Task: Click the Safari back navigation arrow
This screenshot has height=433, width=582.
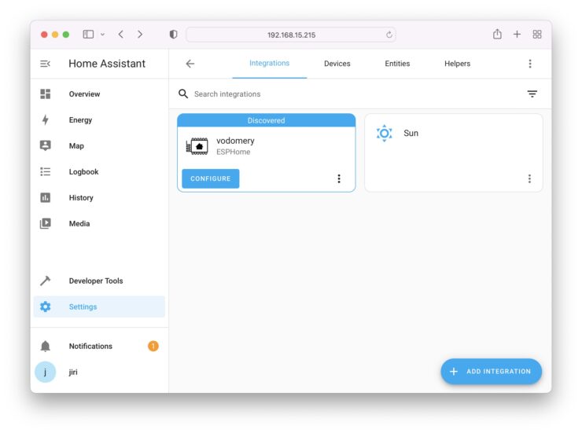Action: click(x=121, y=35)
